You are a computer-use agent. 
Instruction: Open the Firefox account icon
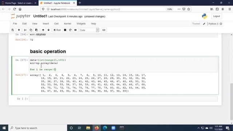(223, 9)
